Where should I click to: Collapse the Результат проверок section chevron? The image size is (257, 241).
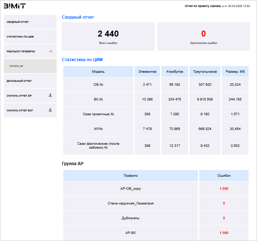click(51, 51)
